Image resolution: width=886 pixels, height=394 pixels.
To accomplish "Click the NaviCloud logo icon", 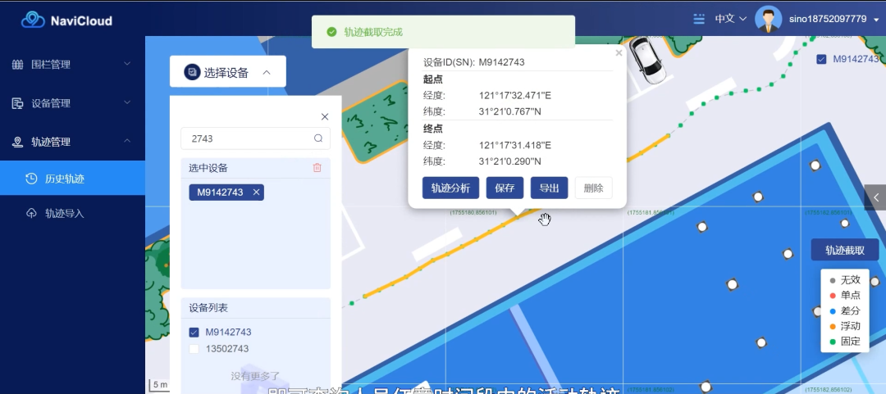I will [34, 20].
